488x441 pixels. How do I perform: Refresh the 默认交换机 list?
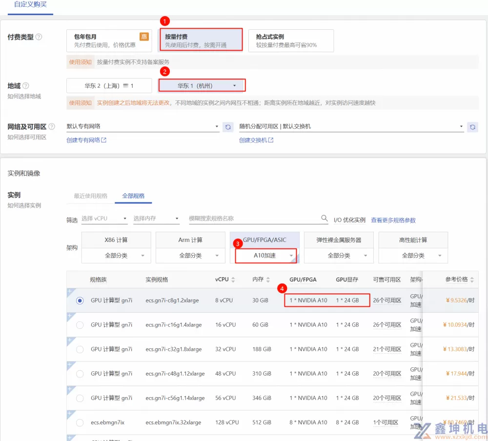click(x=473, y=127)
